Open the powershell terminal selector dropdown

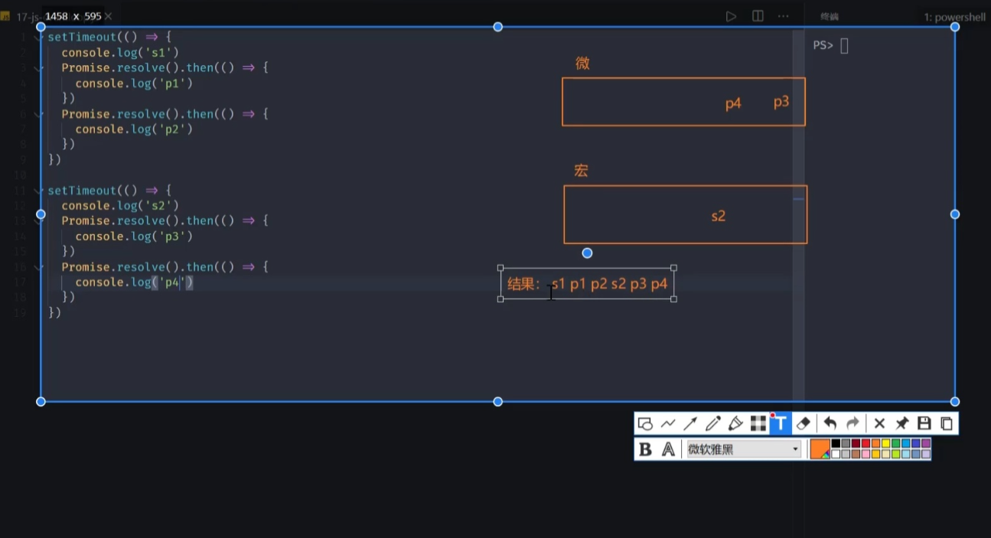tap(954, 17)
